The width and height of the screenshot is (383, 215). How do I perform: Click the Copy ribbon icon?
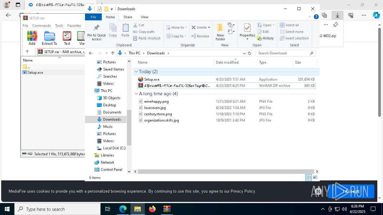[x=113, y=28]
